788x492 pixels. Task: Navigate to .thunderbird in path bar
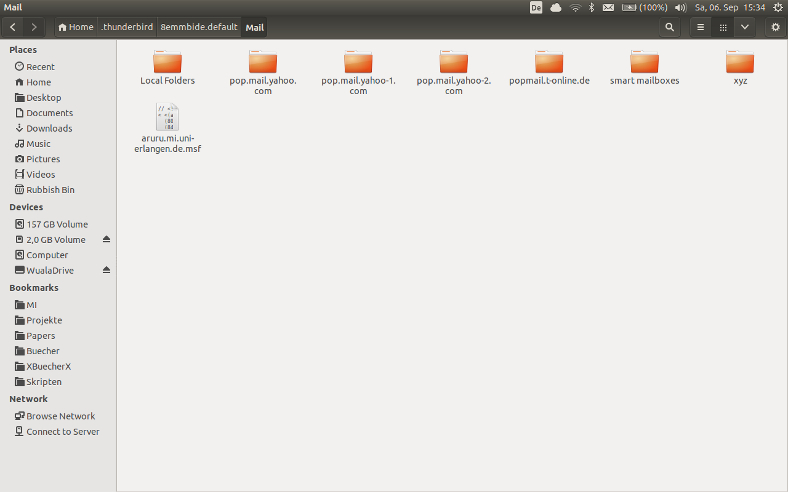pyautogui.click(x=127, y=27)
